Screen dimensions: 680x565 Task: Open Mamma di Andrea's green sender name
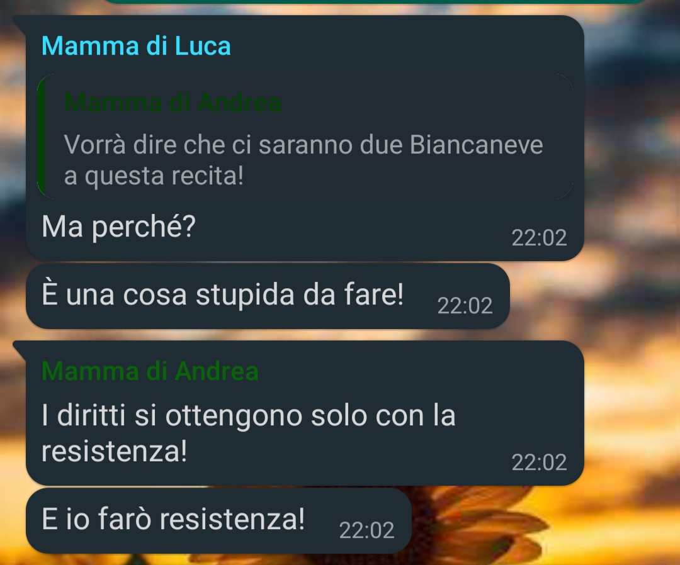(150, 371)
